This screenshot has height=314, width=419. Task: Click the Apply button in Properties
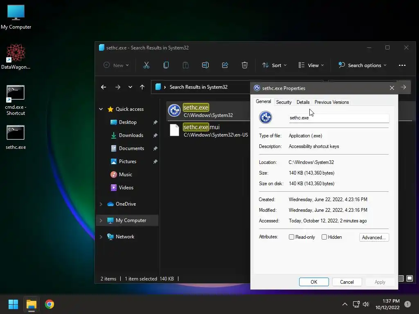point(380,282)
